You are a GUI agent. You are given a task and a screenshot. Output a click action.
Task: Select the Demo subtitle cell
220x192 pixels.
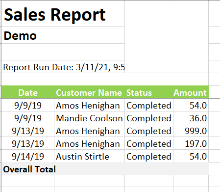pos(63,35)
